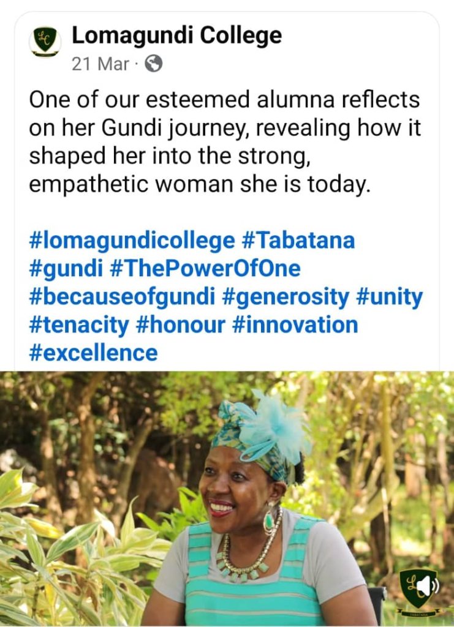Play the alumna video thumbnail
The image size is (454, 627).
click(x=227, y=498)
